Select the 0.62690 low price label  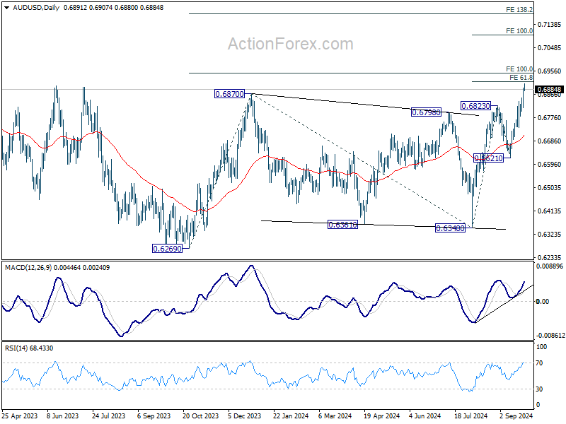pyautogui.click(x=167, y=249)
